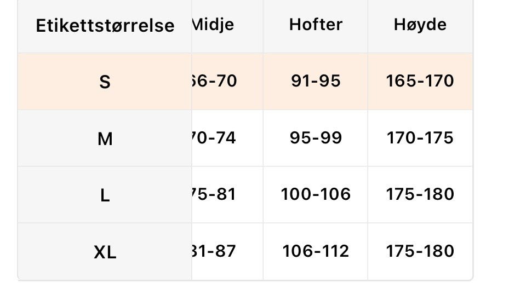Click the 95-99 hips cell for M

(x=316, y=138)
